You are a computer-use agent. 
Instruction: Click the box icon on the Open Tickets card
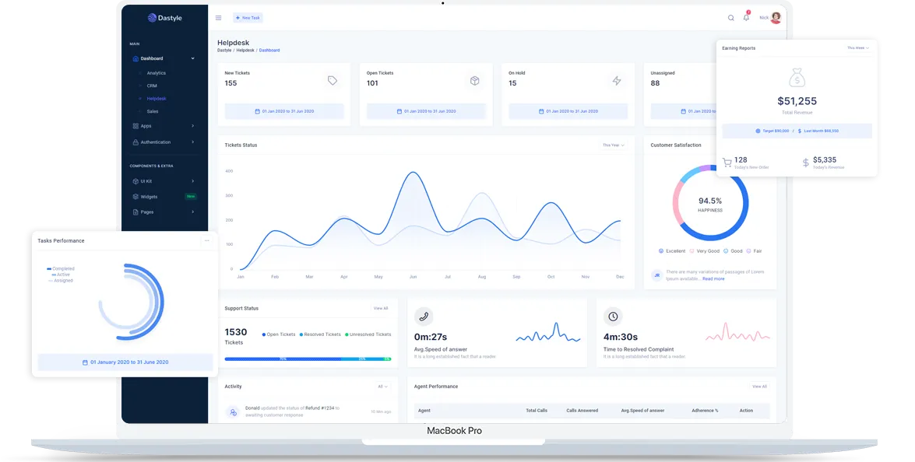(475, 80)
